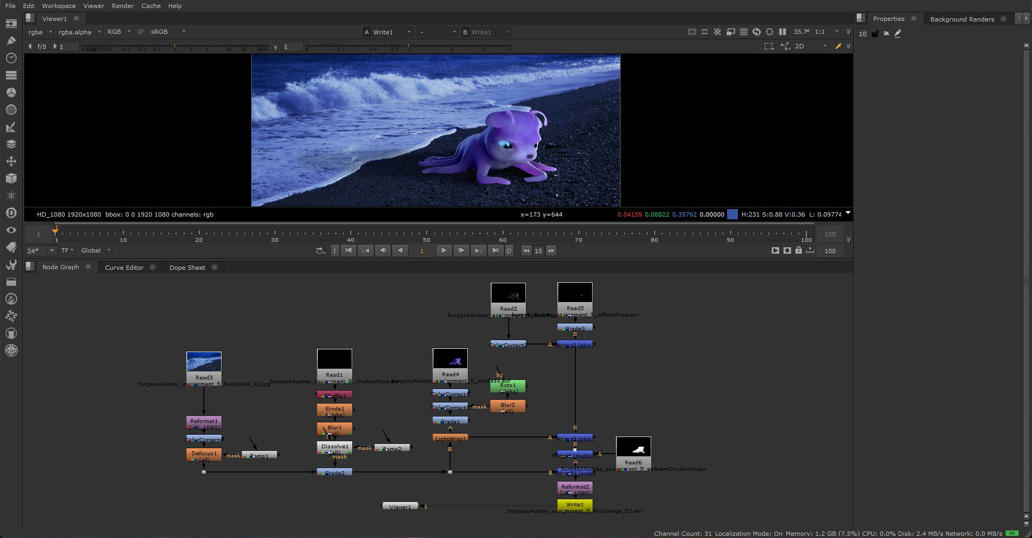Open the Keyer nodes toolbar menu
Screen dimensions: 1032x538
(x=11, y=127)
